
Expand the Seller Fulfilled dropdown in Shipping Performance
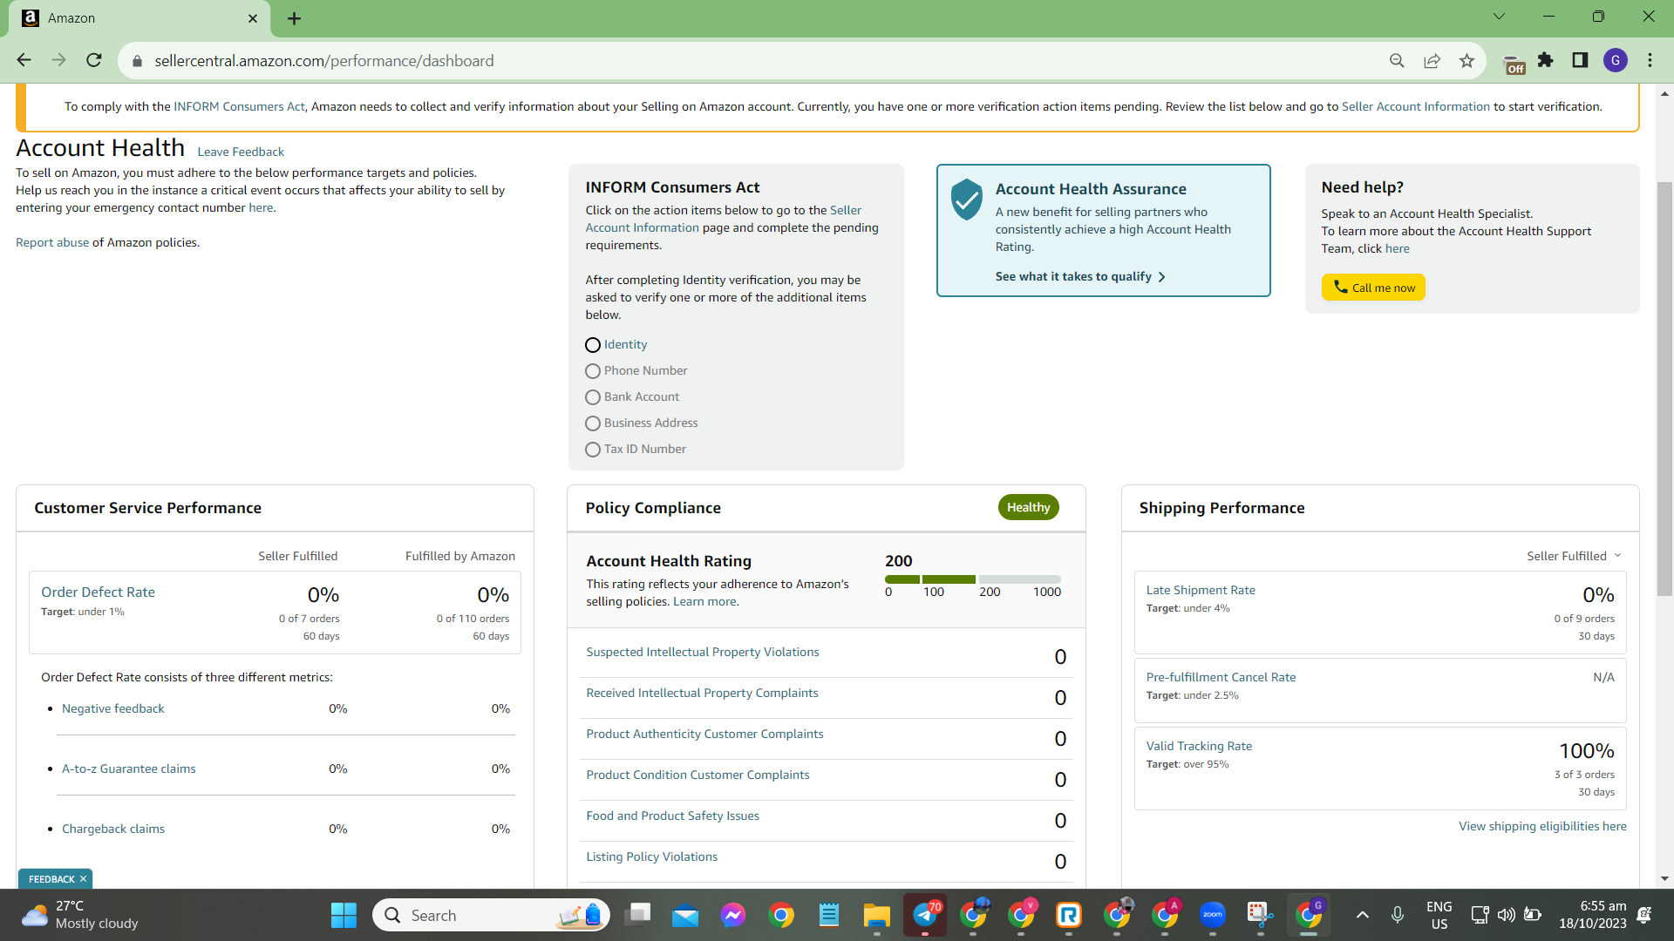tap(1574, 556)
